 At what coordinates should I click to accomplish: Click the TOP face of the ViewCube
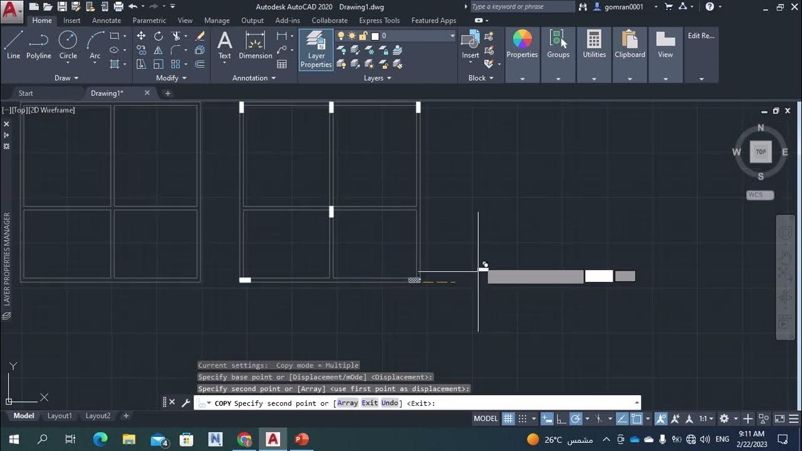click(x=761, y=152)
